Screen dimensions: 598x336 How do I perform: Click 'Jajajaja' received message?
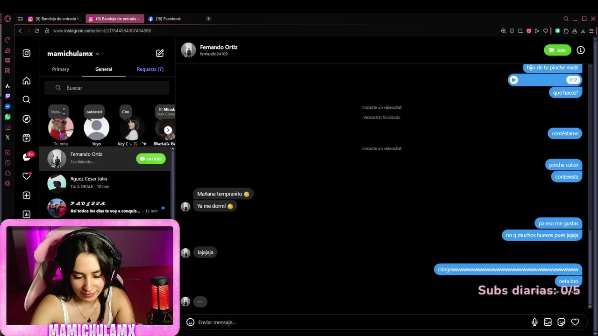click(205, 252)
